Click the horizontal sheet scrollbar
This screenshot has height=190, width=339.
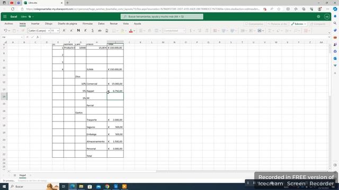click(83, 171)
